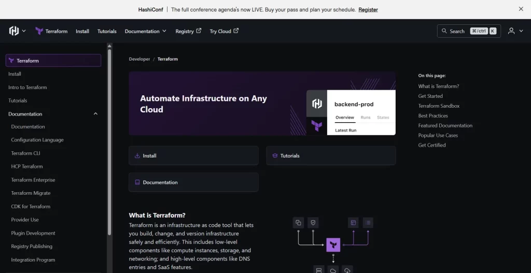The height and width of the screenshot is (273, 531).
Task: Click the Terraform icon in sidebar item
Action: coord(11,61)
